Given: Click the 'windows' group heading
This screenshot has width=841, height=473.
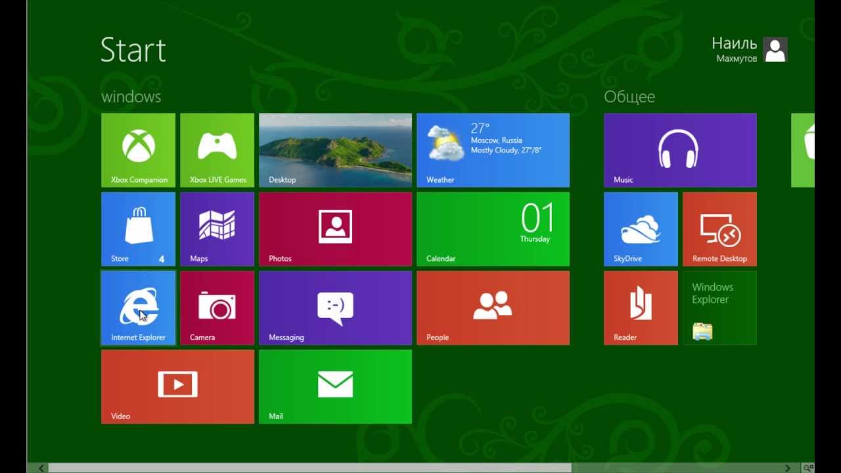Looking at the screenshot, I should (x=131, y=97).
